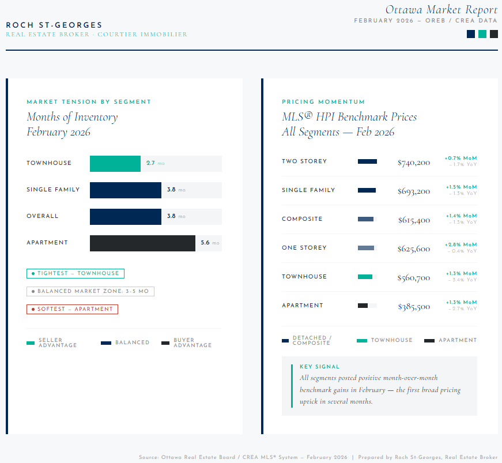502x463 pixels.
Task: Click the Tightest – Townhouse badge
Action: [x=76, y=273]
